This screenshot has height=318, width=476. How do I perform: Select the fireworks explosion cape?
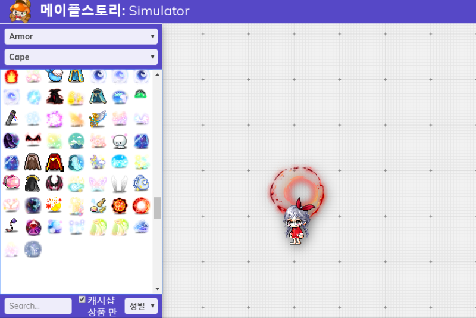(55, 204)
